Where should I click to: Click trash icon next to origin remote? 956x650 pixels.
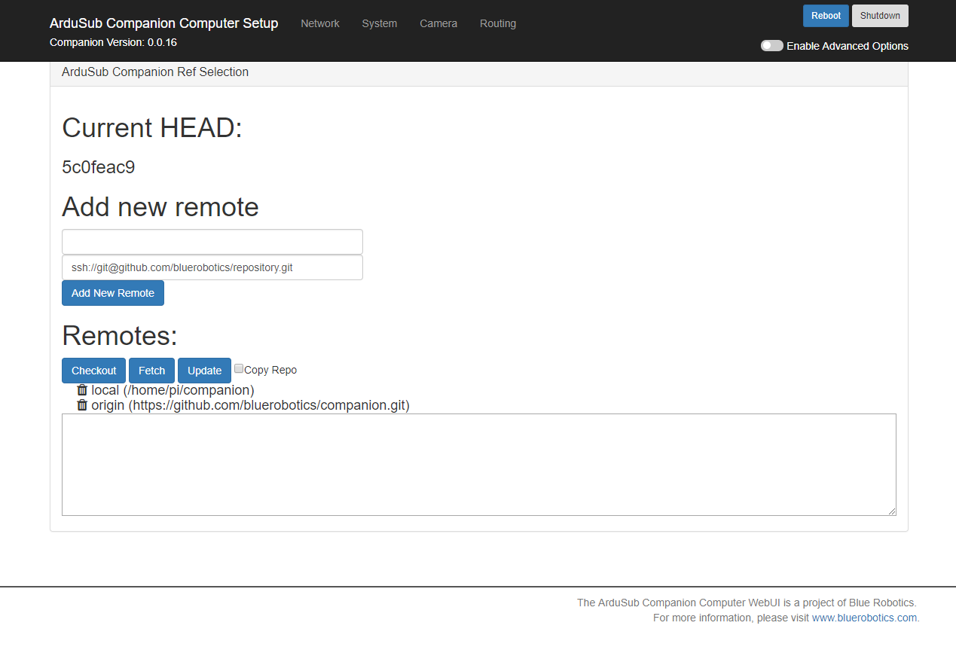pos(82,405)
